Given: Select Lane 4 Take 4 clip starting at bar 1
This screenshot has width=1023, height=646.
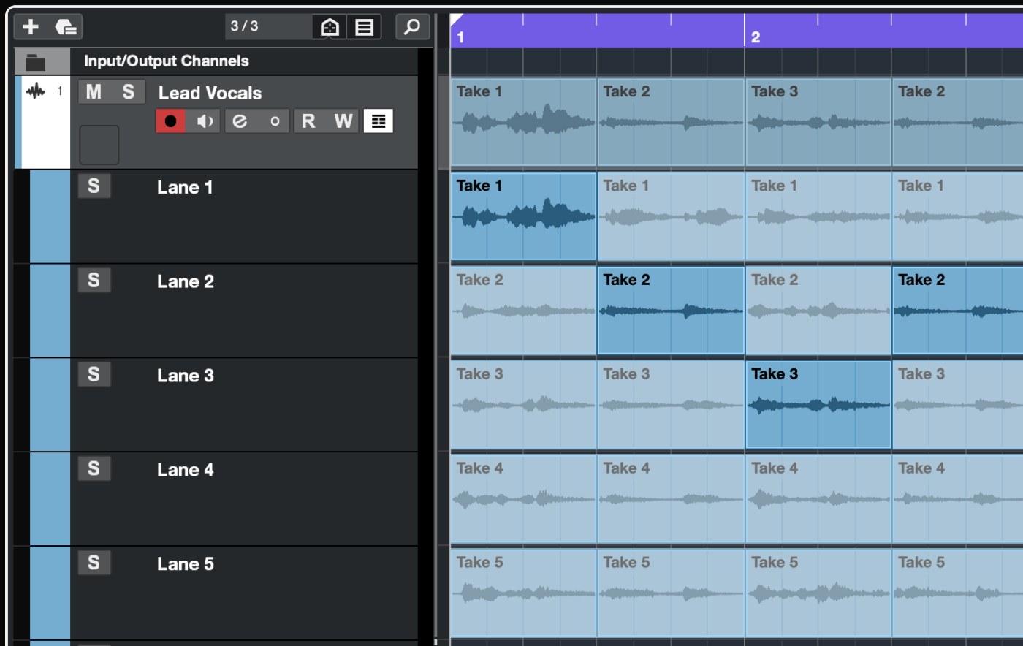Looking at the screenshot, I should 523,499.
